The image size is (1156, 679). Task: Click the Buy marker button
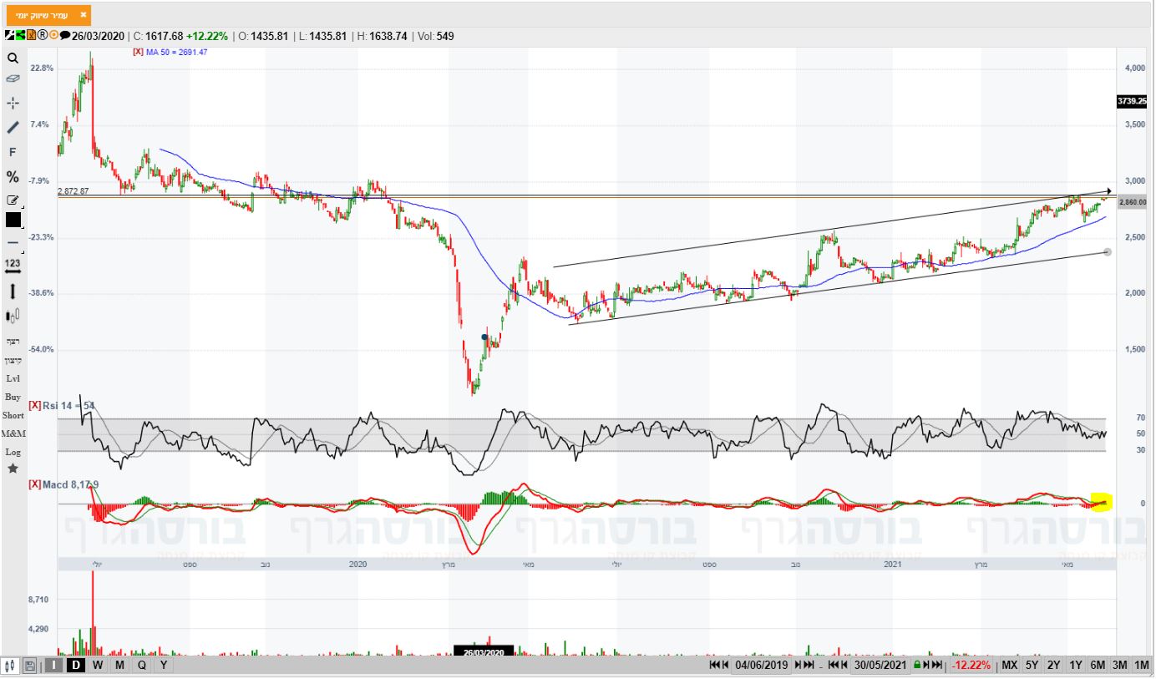click(x=13, y=397)
